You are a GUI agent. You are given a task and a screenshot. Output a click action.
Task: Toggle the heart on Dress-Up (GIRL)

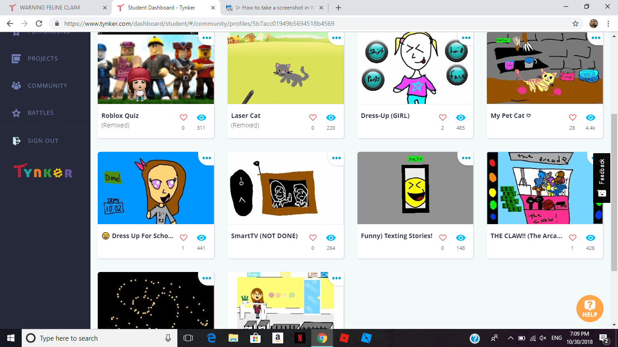pyautogui.click(x=442, y=117)
